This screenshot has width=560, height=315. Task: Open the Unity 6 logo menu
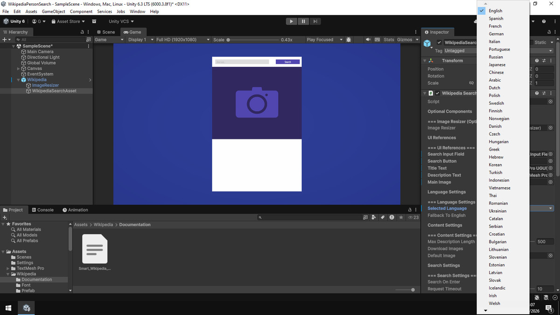pos(14,21)
